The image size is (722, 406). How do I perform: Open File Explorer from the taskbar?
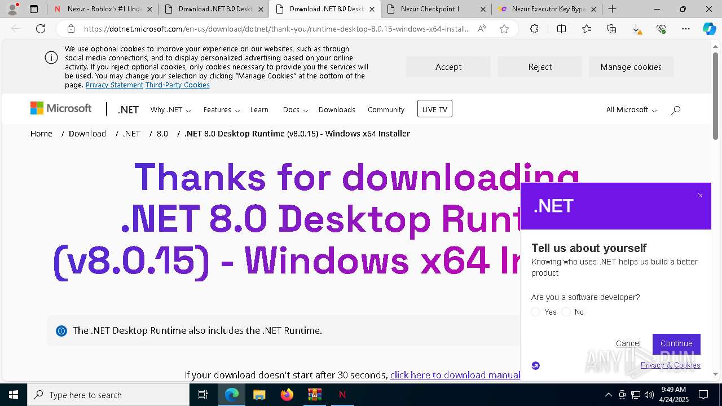pos(259,395)
